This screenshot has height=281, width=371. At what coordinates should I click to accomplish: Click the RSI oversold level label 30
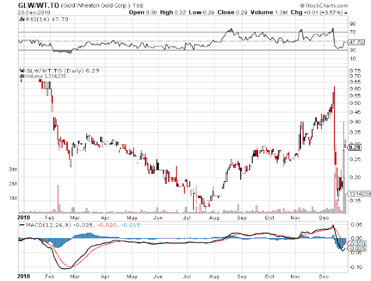[x=352, y=50]
